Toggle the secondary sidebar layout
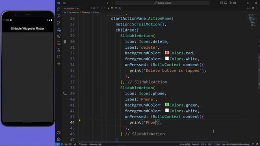This screenshot has height=146, width=260. pyautogui.click(x=230, y=3)
